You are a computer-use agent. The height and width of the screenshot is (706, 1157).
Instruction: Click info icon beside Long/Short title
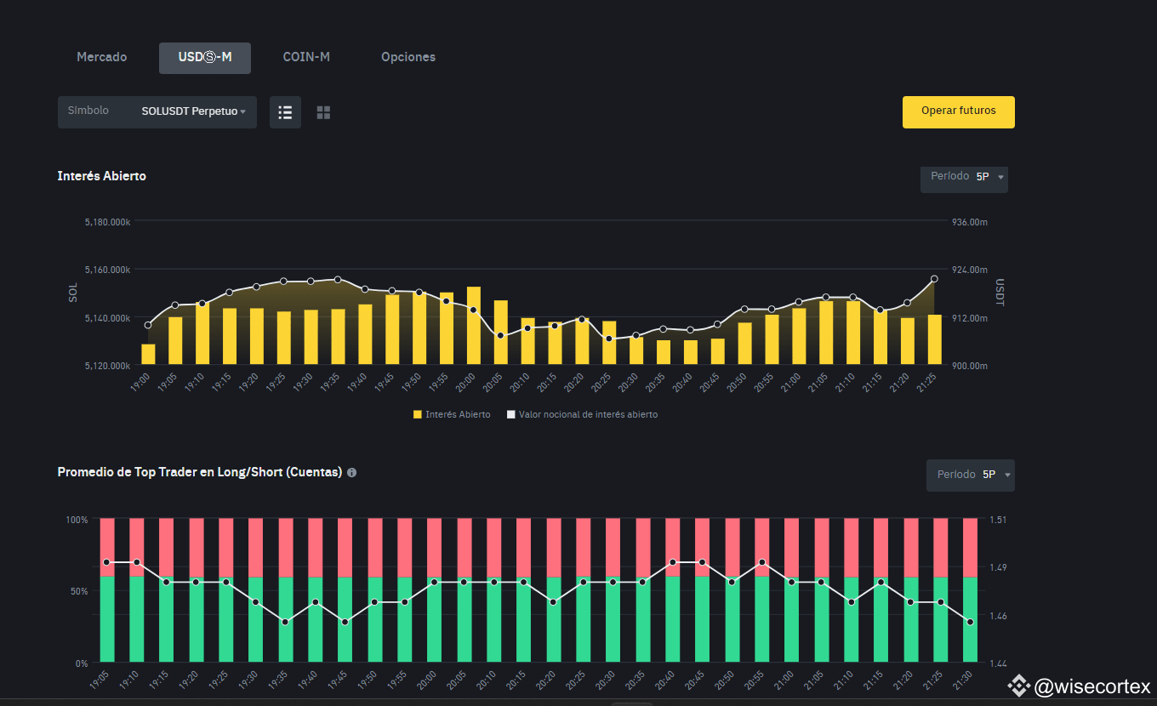[x=352, y=472]
